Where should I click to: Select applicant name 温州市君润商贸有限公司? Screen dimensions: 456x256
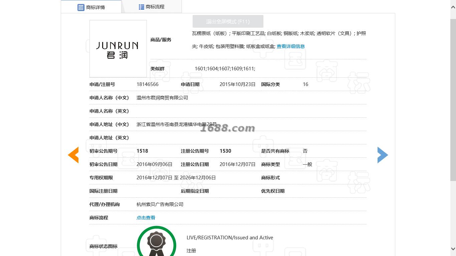[x=162, y=98]
